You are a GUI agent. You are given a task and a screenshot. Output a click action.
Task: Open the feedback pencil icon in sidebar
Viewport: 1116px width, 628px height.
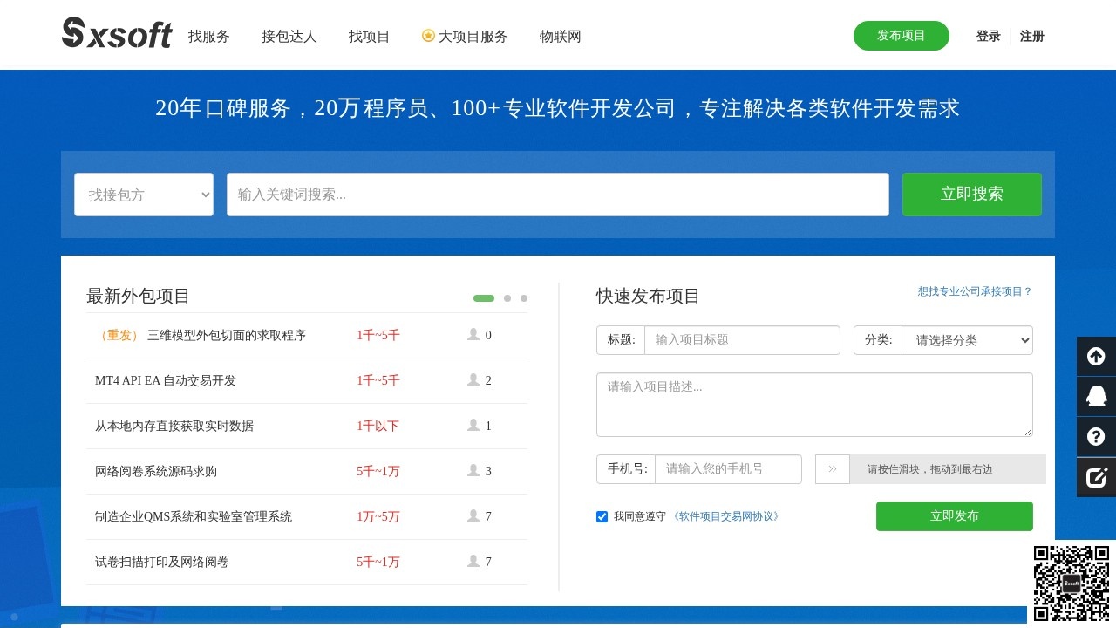point(1096,477)
